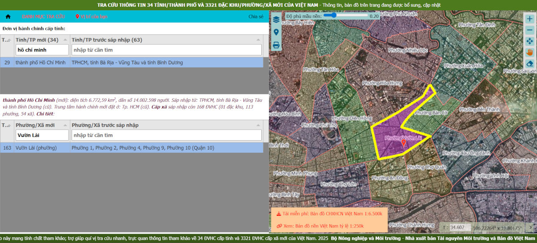Open the map layers panel icon
This screenshot has width=537, height=243.
point(276,20)
